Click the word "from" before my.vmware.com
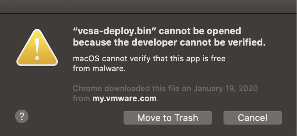Screen dimensions: 297x136 pyautogui.click(x=81, y=98)
